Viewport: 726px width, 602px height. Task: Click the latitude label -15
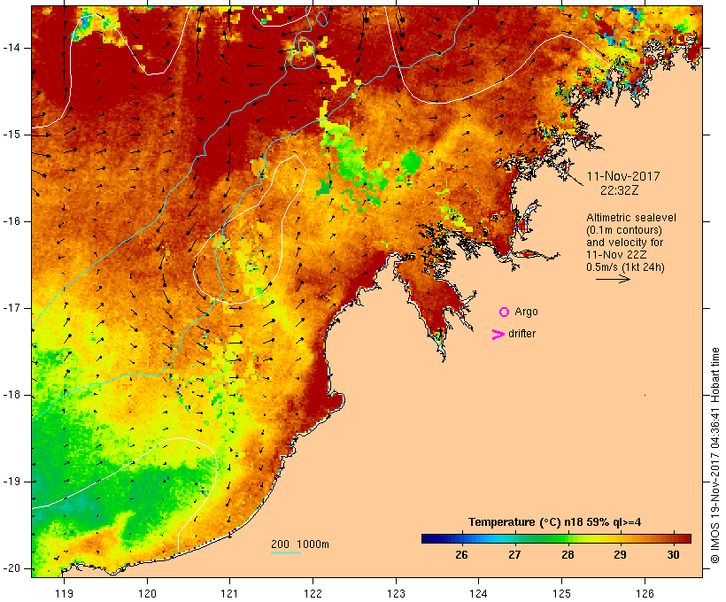tap(12, 135)
